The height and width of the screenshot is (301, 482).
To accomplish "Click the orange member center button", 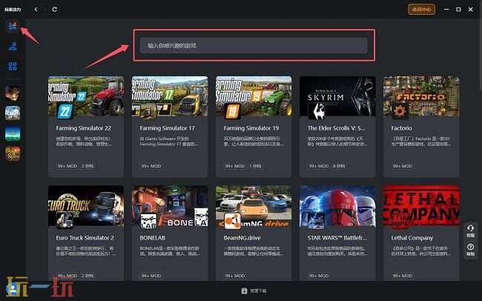I will coord(421,10).
